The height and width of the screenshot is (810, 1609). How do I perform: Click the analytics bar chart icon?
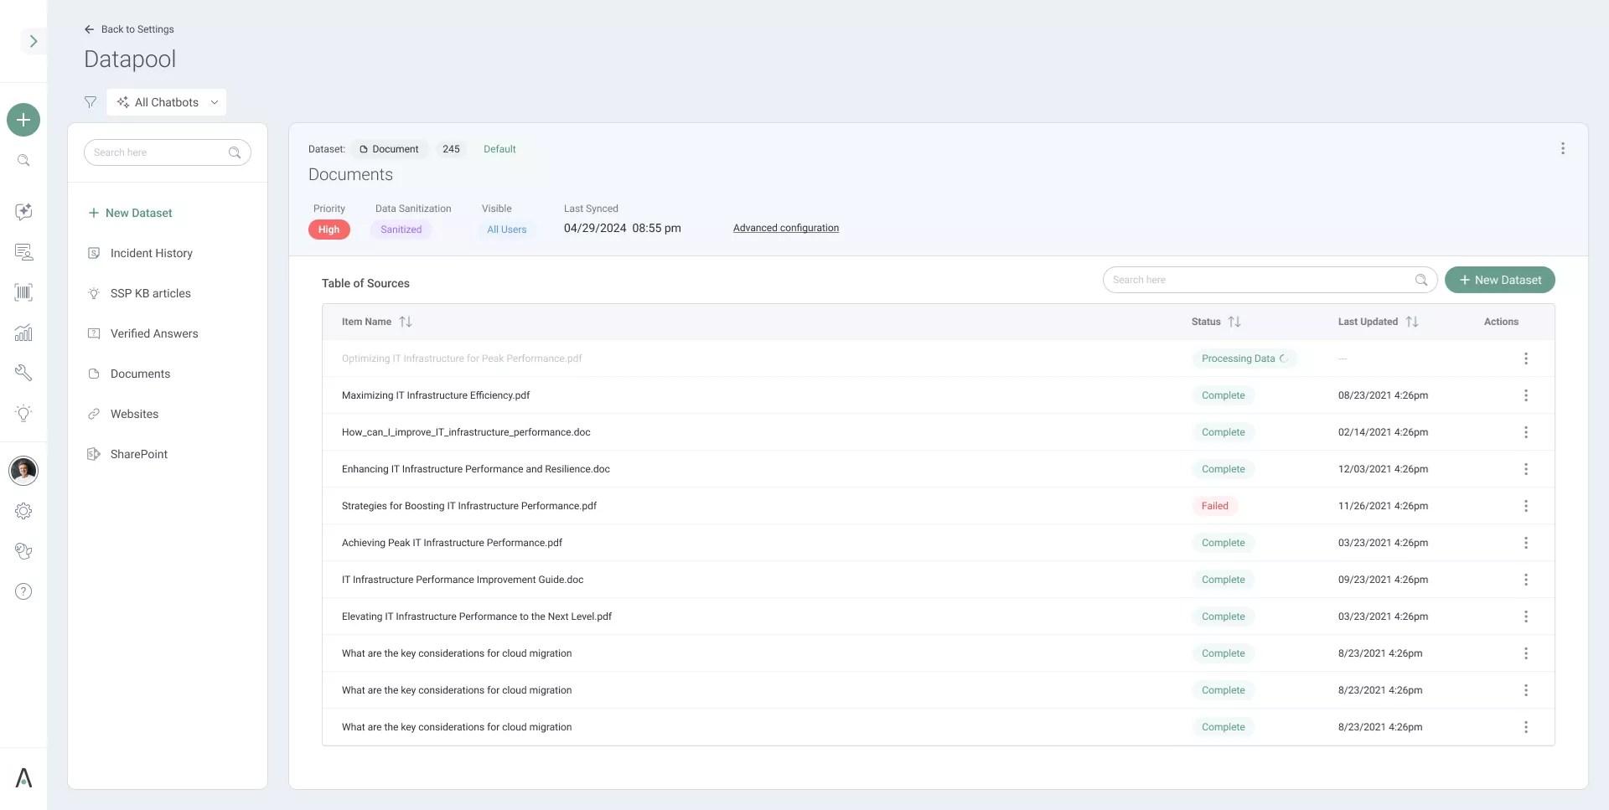click(x=23, y=333)
